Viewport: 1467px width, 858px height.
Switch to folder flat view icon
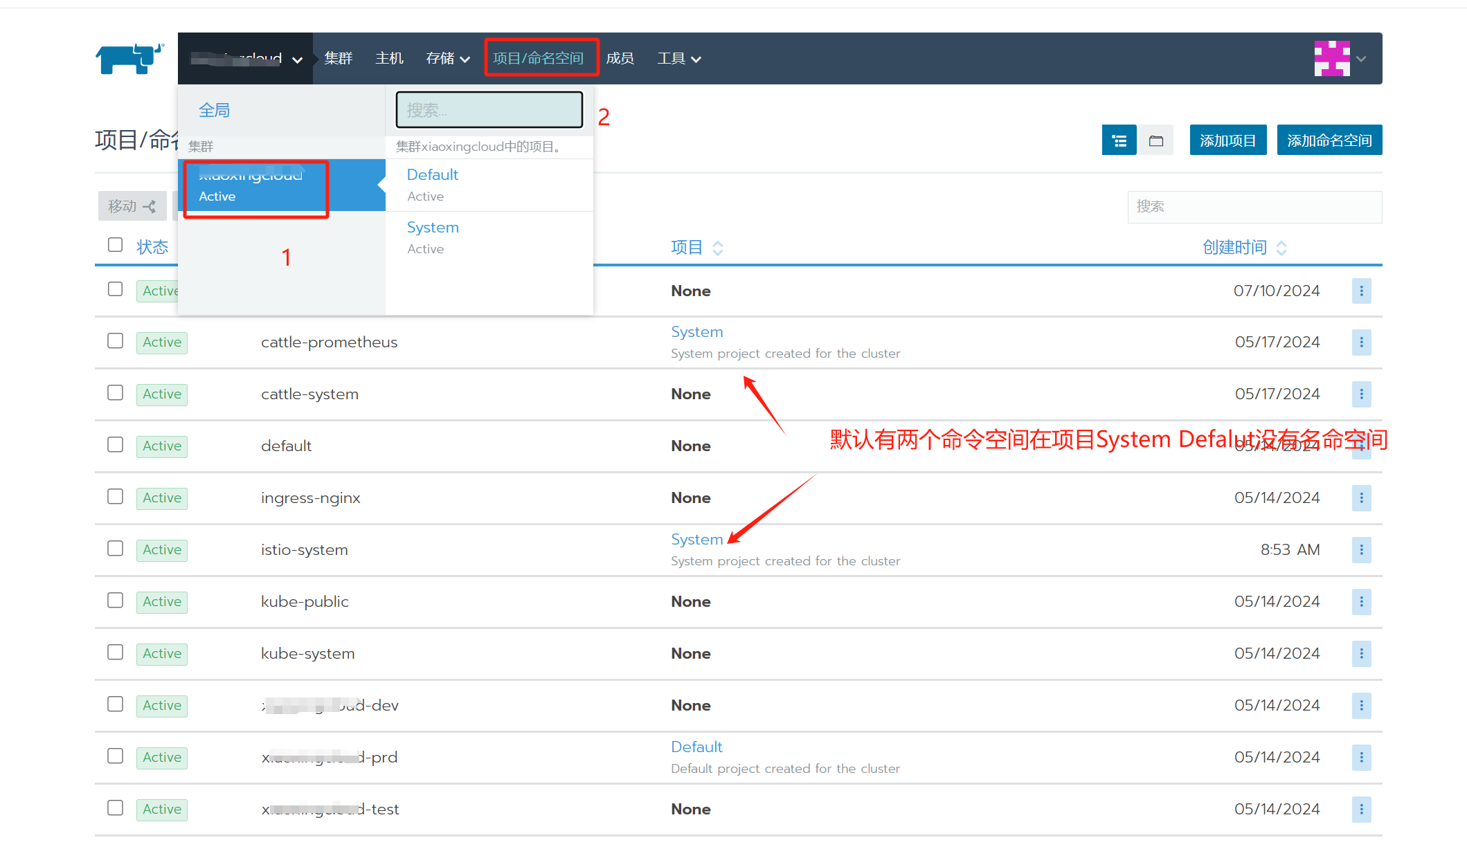[1155, 140]
